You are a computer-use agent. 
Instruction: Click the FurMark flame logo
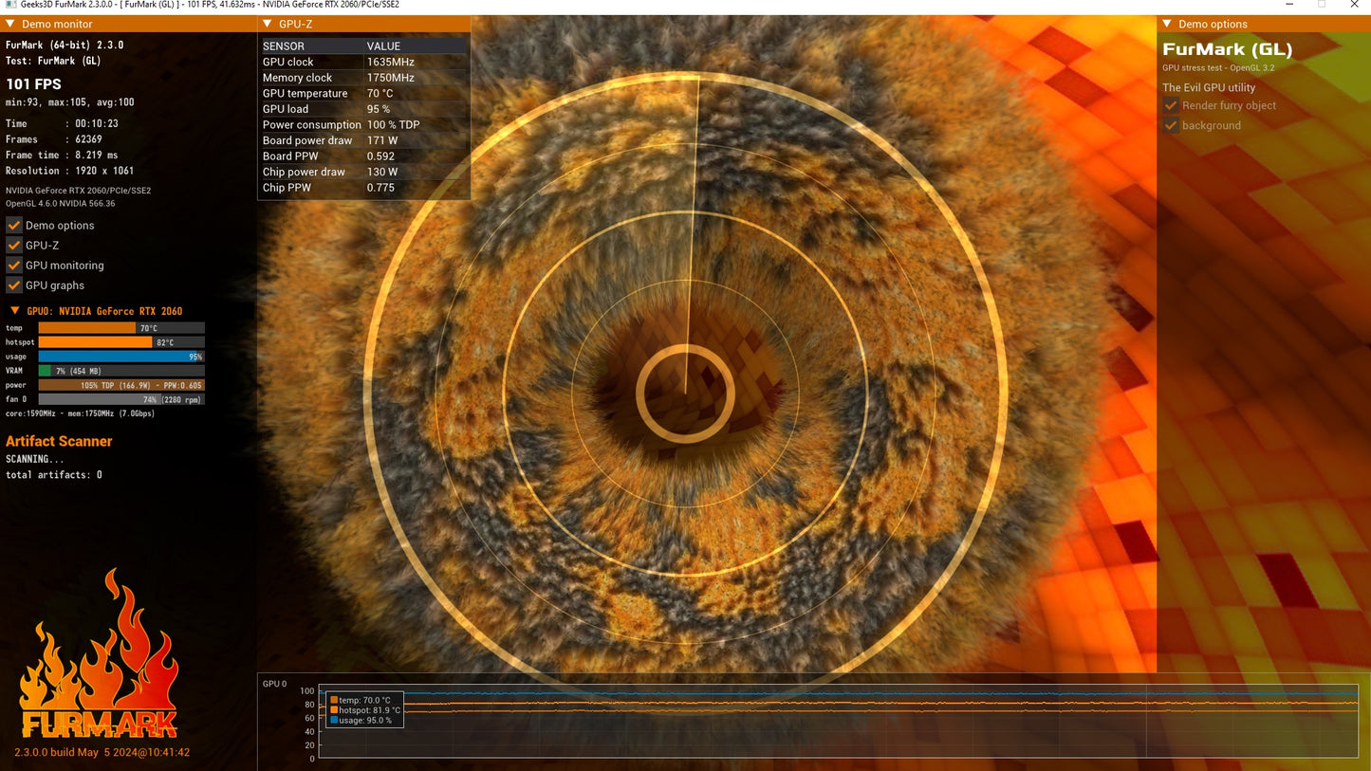(99, 654)
